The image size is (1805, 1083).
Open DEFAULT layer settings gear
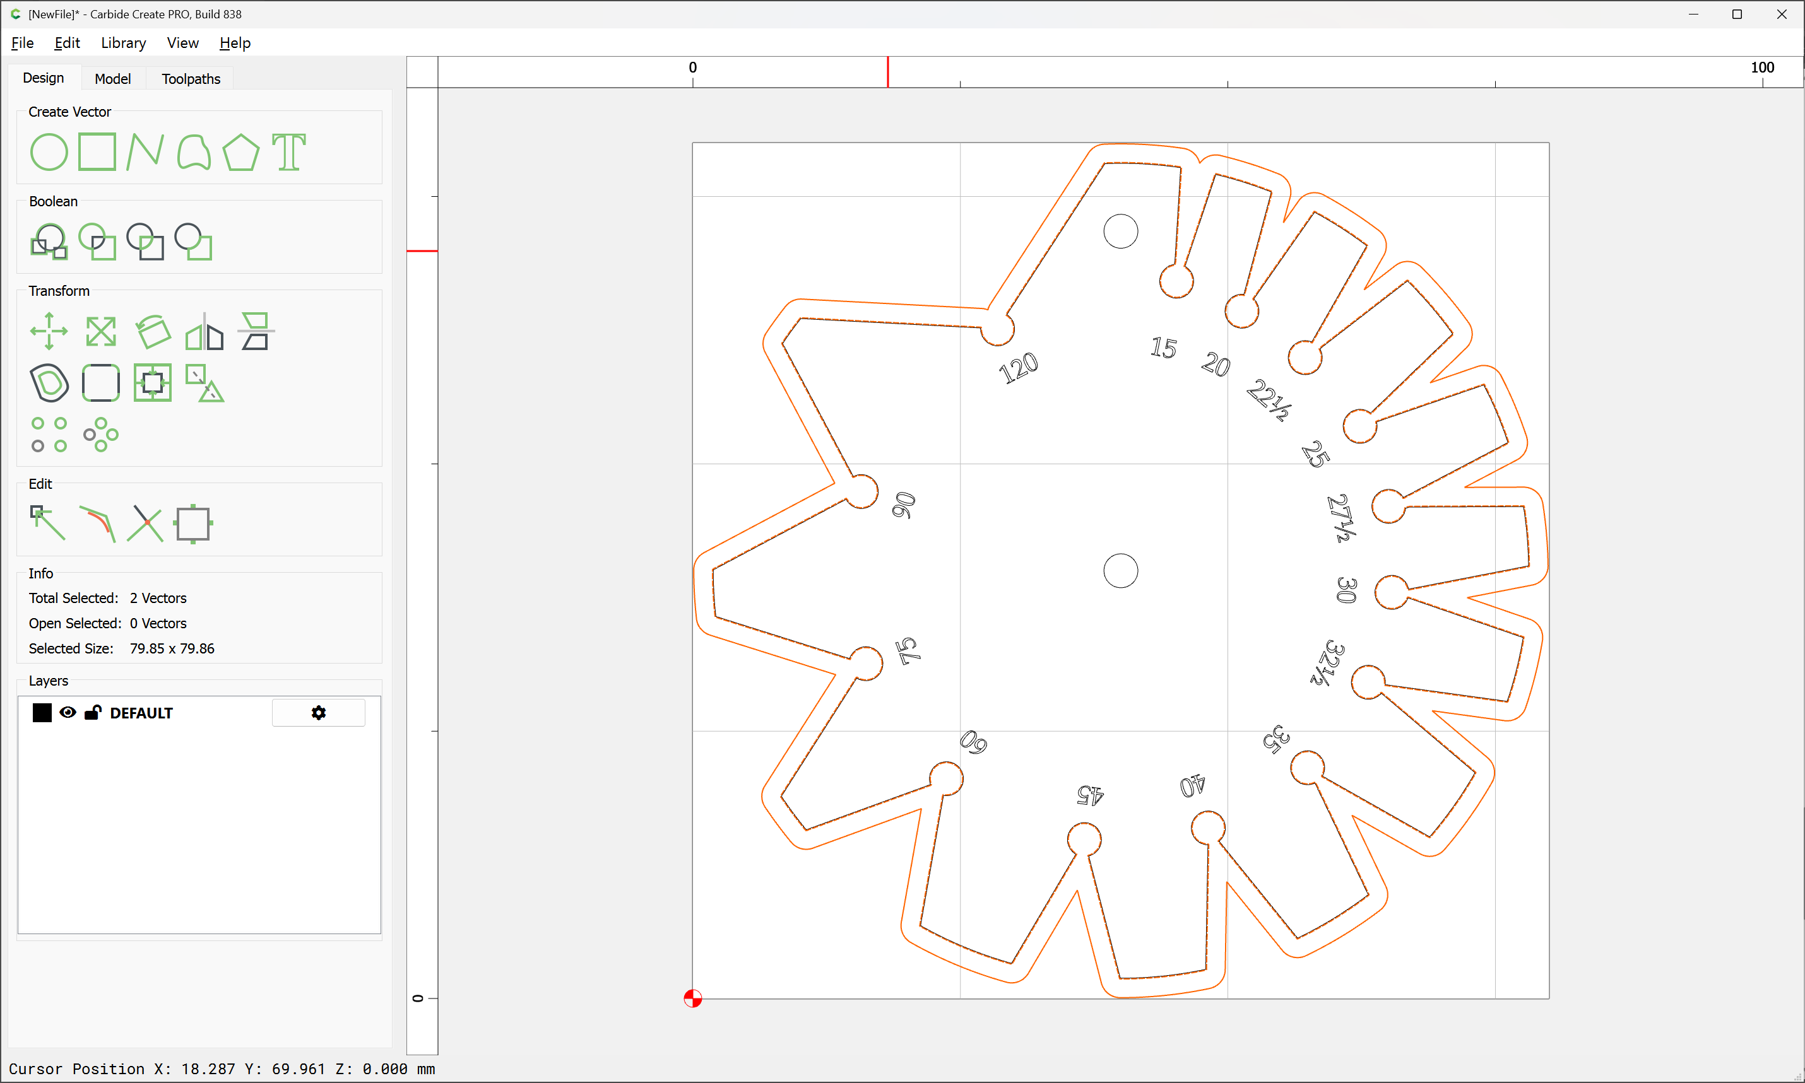(x=318, y=712)
